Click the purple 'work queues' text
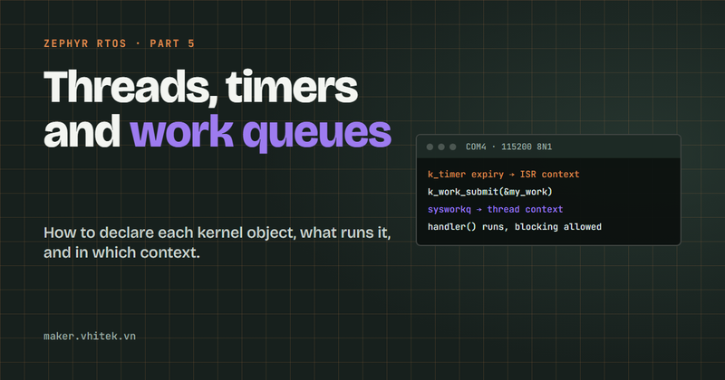Image resolution: width=725 pixels, height=380 pixels. [261, 132]
